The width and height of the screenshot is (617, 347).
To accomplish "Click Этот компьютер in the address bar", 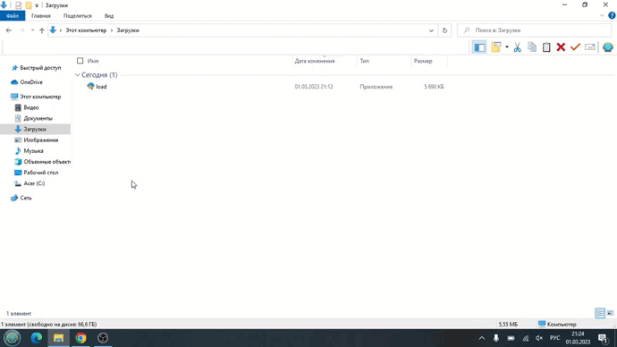I will [x=86, y=30].
